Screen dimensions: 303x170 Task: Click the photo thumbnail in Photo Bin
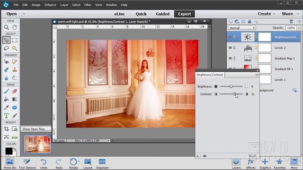(x=37, y=144)
